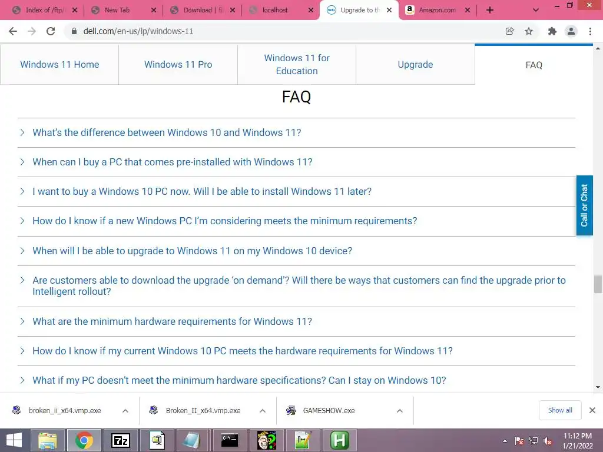
Task: Open the Extensions puzzle icon
Action: coord(552,31)
